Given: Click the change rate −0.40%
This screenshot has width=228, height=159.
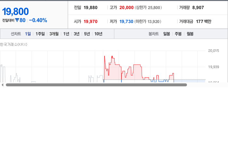Looking at the screenshot, I should point(38,20).
